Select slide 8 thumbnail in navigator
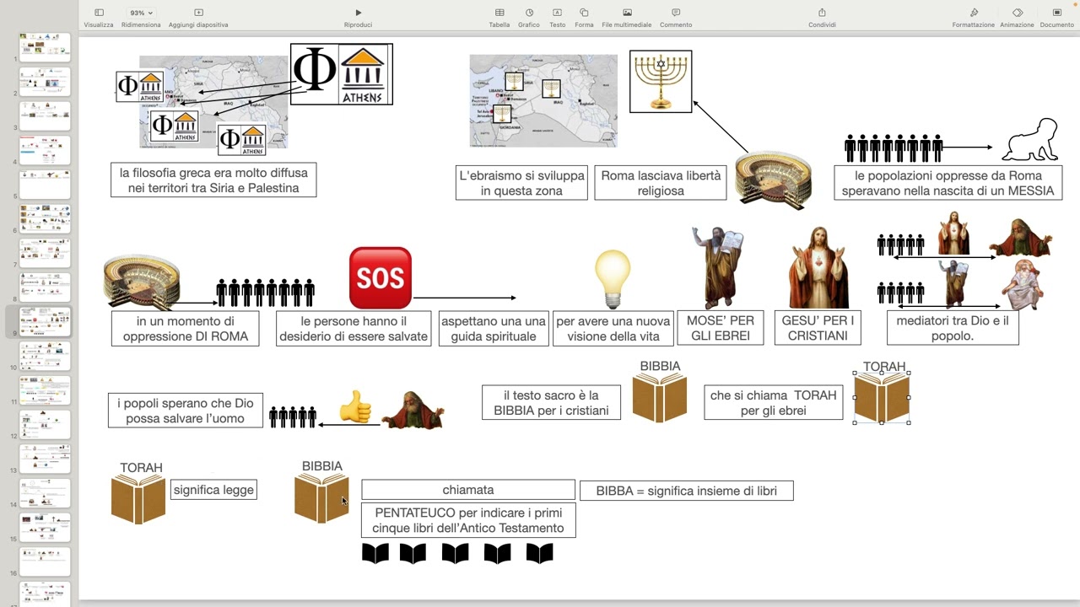 pyautogui.click(x=45, y=287)
